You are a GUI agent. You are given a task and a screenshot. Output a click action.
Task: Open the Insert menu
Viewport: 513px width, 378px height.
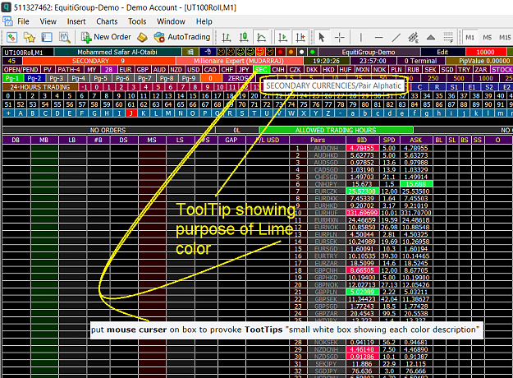point(76,21)
